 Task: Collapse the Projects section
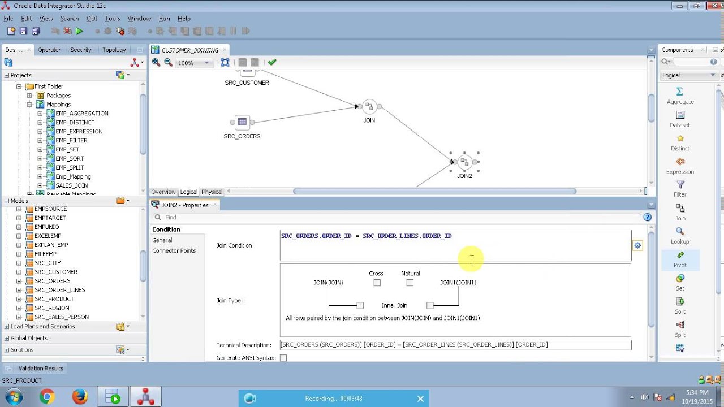click(7, 75)
